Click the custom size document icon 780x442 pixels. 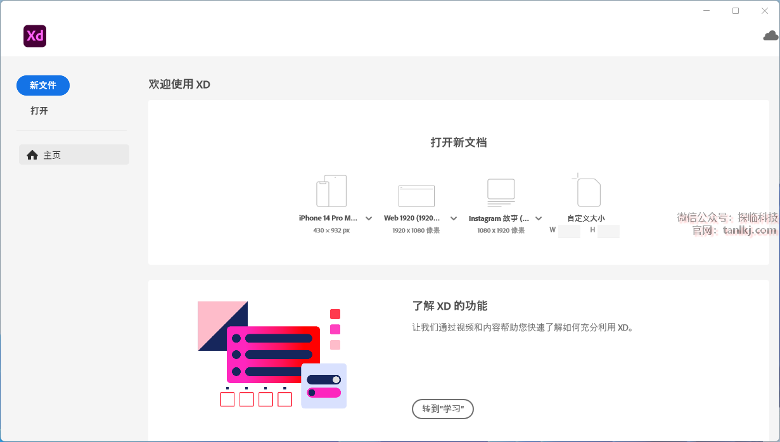click(586, 191)
